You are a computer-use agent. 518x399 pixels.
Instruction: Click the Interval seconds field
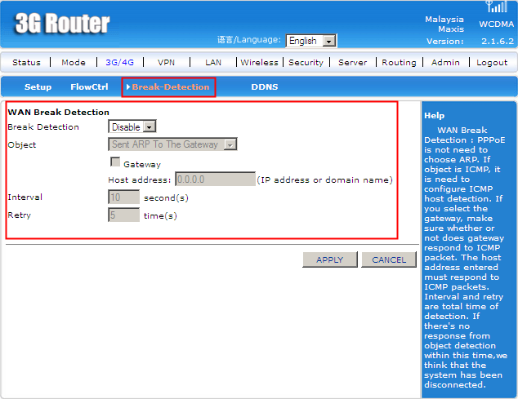pos(124,197)
